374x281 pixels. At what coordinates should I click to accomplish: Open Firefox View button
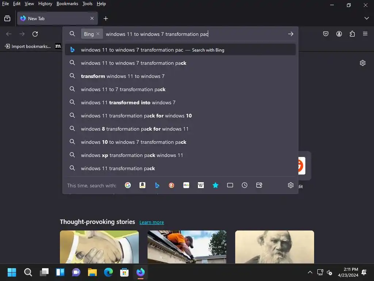pyautogui.click(x=7, y=18)
